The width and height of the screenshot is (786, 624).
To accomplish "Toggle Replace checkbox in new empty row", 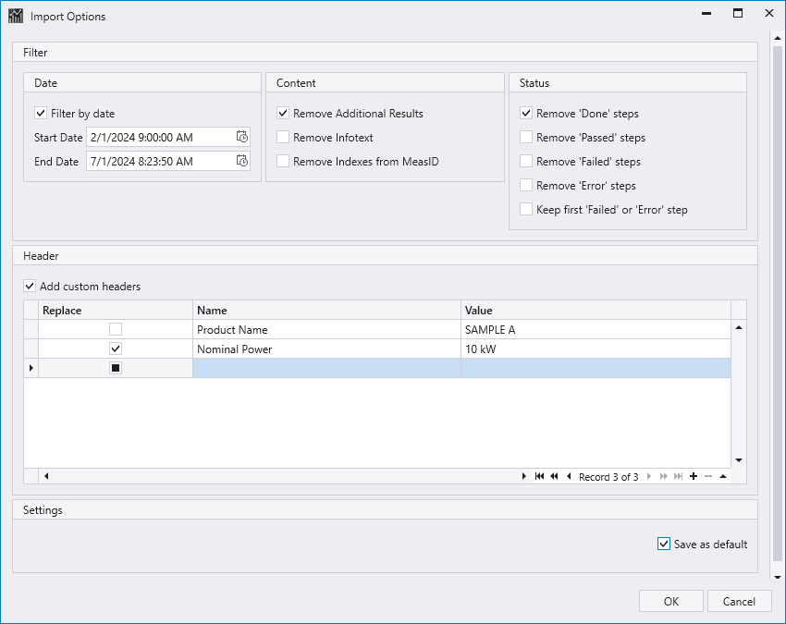I will click(x=116, y=368).
